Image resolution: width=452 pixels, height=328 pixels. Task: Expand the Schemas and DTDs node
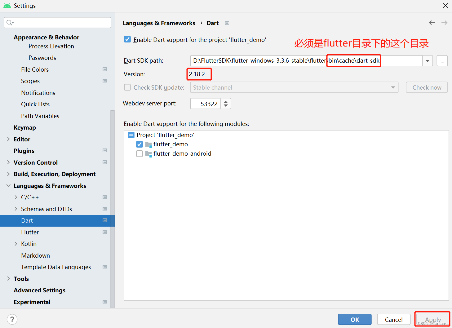pyautogui.click(x=16, y=209)
